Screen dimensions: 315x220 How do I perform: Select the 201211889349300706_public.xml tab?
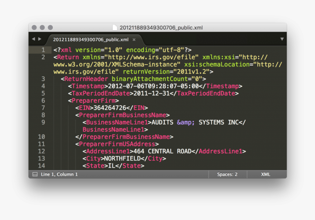tap(91, 39)
